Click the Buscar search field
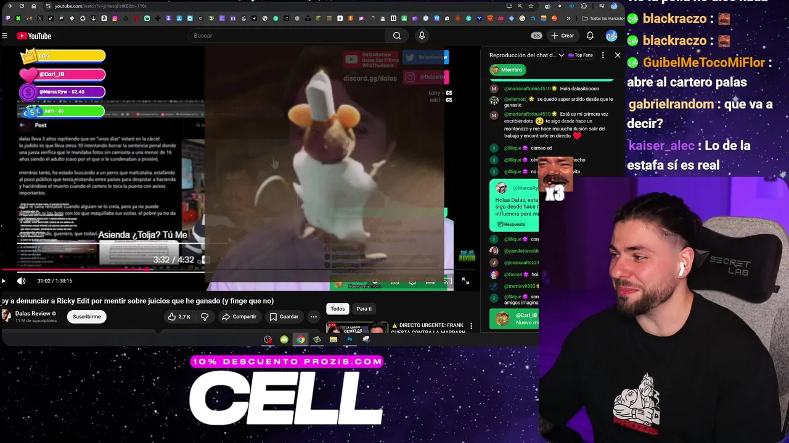Image resolution: width=789 pixels, height=443 pixels. point(287,36)
